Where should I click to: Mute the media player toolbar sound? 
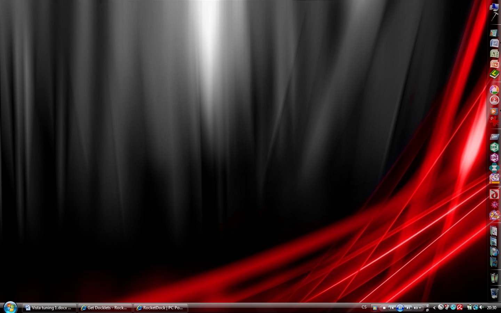coord(416,308)
